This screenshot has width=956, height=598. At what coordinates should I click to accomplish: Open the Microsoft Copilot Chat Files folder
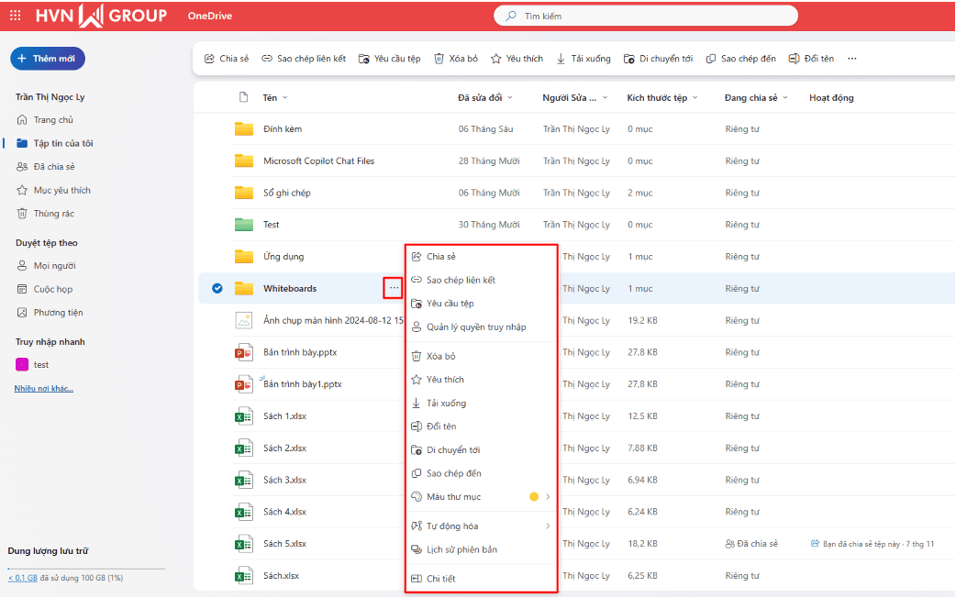pos(319,161)
